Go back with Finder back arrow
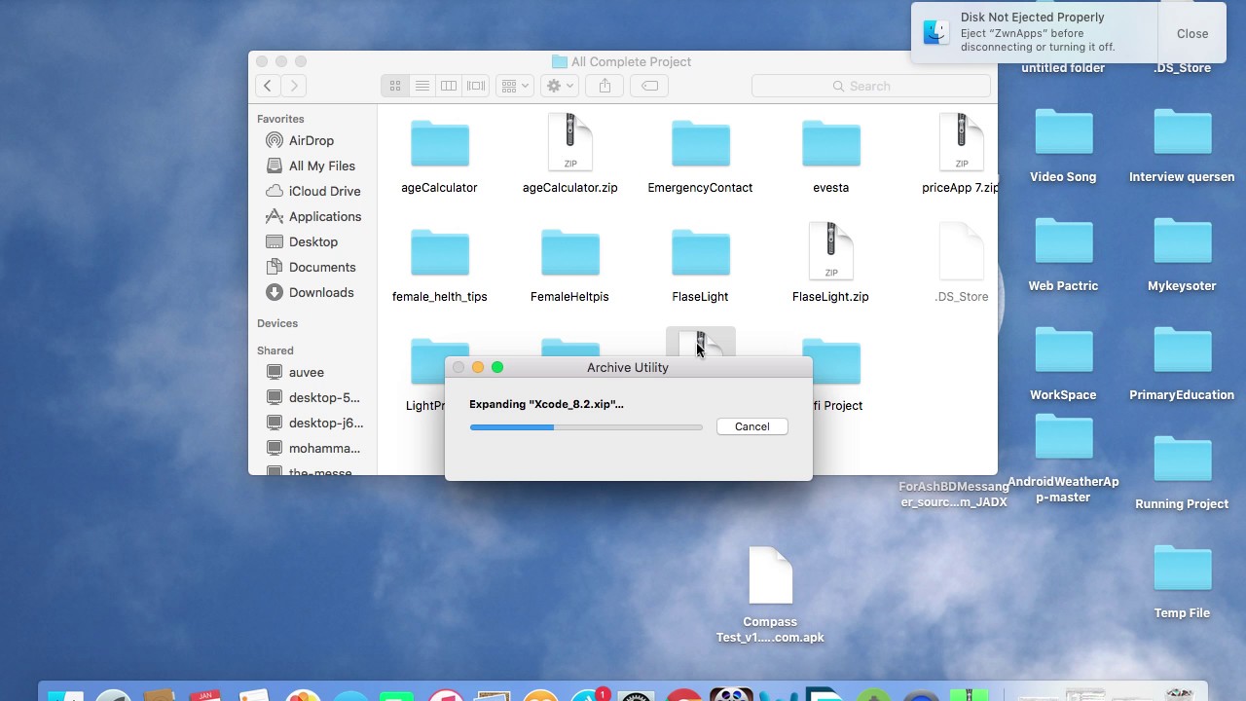 (x=268, y=86)
